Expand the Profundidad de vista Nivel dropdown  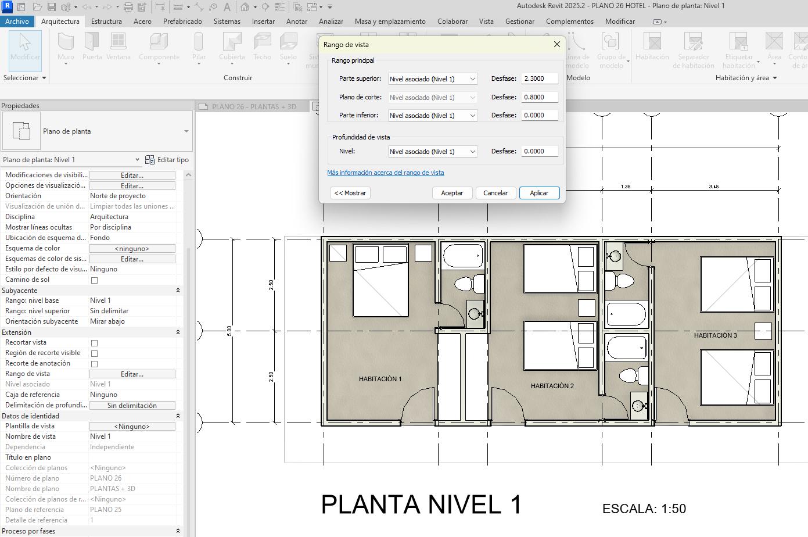point(433,152)
